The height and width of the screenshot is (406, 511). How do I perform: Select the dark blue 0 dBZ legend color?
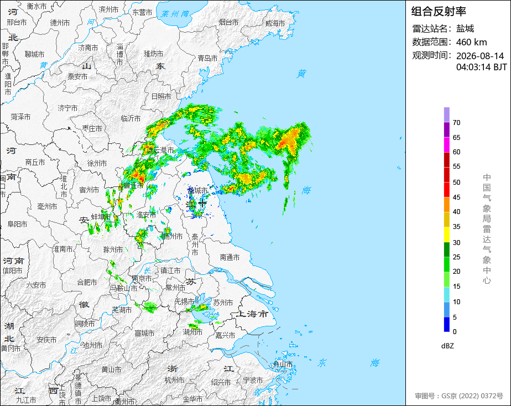pyautogui.click(x=446, y=324)
